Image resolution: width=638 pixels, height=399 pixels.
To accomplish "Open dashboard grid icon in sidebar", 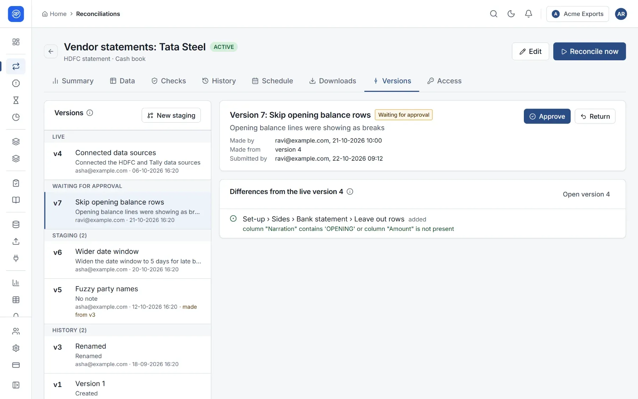I will click(x=16, y=42).
